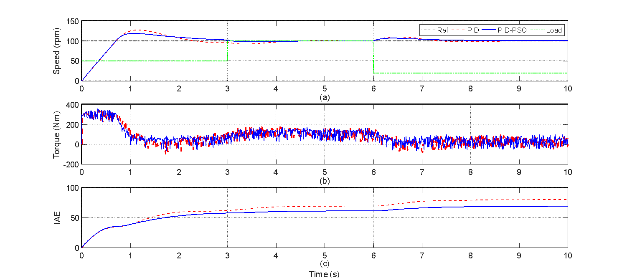Screen dimensions: 627x278
Task: Click the Time (s) x-axis label
Action: [324, 274]
